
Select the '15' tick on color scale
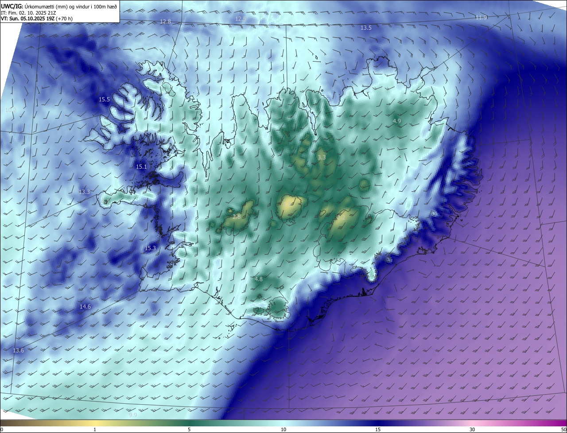378,430
